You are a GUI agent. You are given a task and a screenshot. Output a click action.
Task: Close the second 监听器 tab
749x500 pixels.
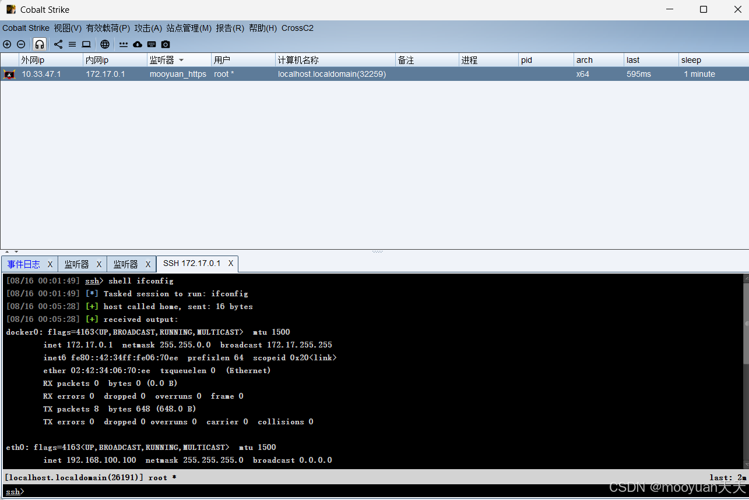tap(148, 264)
